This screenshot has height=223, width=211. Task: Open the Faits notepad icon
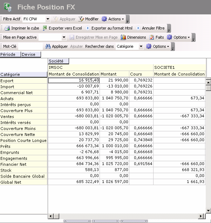[x=152, y=37]
